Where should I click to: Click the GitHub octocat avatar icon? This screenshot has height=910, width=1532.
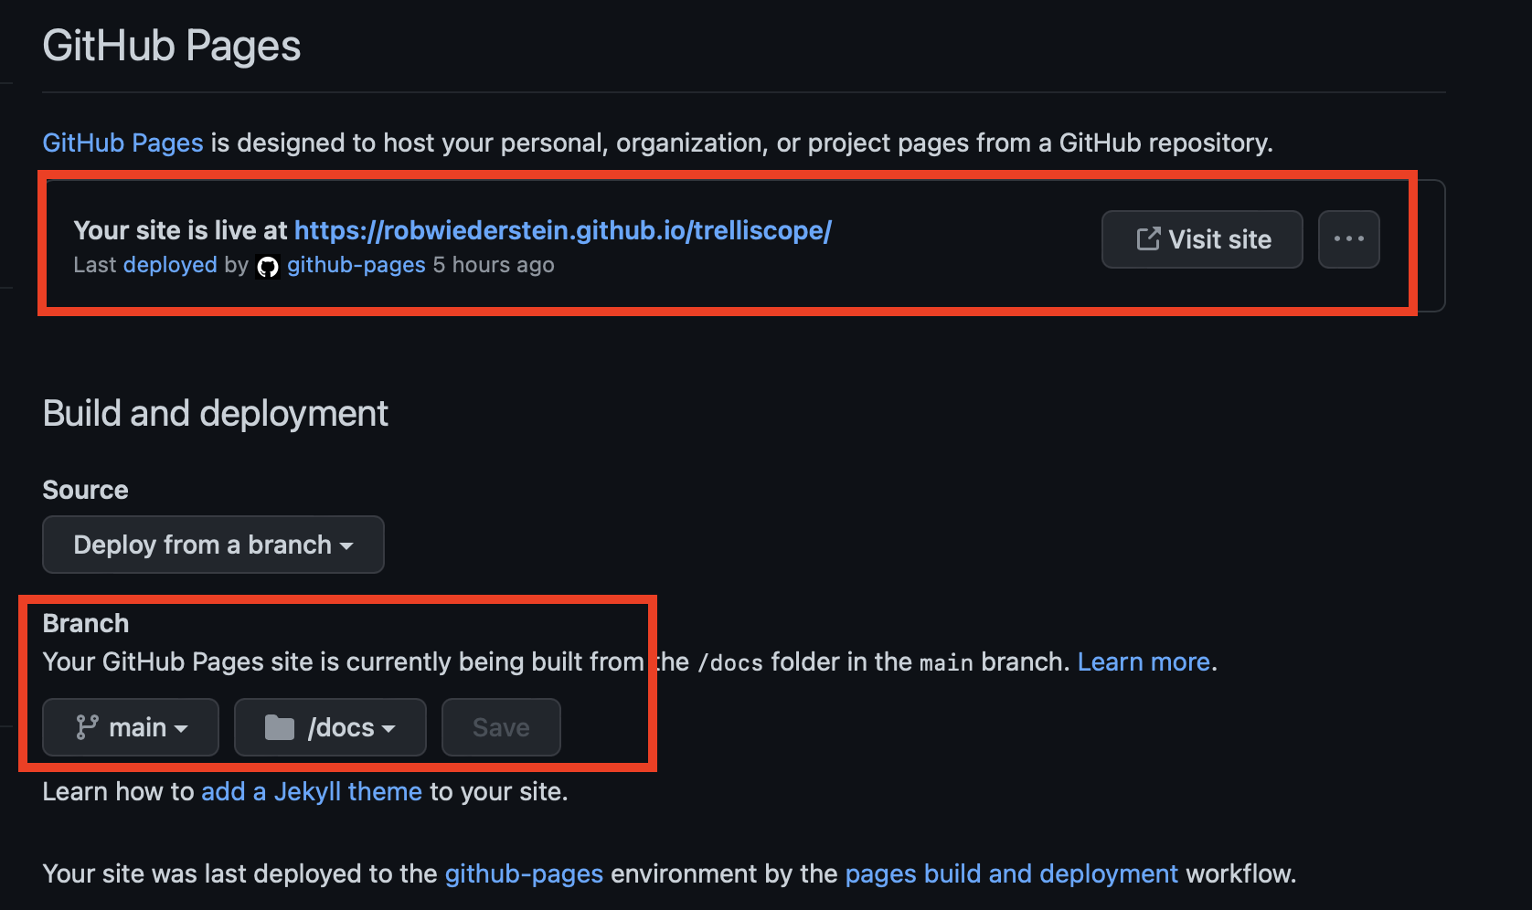point(268,267)
